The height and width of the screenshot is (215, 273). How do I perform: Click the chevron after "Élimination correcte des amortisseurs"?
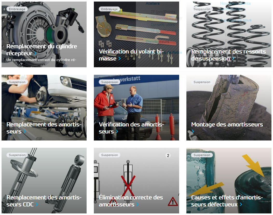pos(137,204)
